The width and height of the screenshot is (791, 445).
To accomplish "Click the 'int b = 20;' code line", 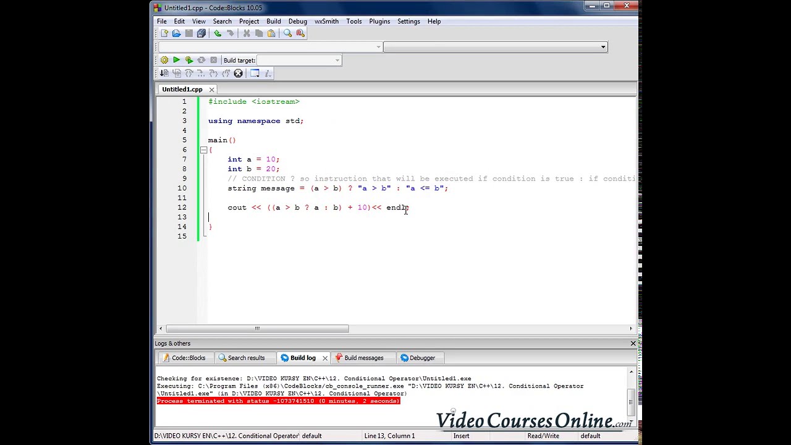I will click(x=253, y=169).
